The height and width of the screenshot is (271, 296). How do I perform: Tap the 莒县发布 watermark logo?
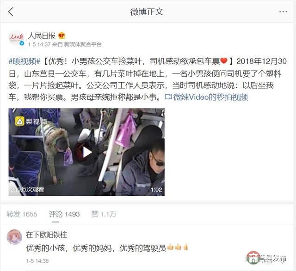266,258
